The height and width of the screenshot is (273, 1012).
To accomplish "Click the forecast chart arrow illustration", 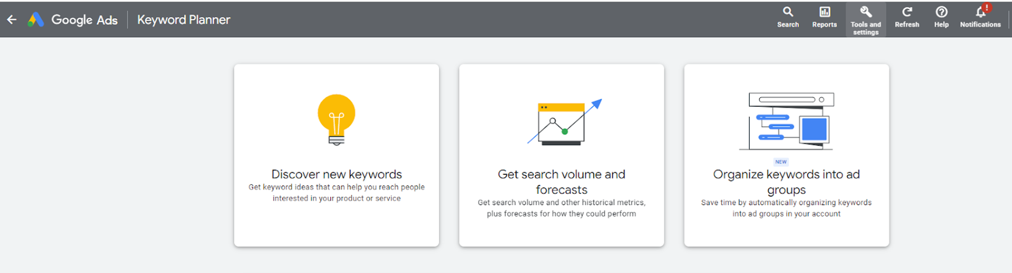I will 564,122.
